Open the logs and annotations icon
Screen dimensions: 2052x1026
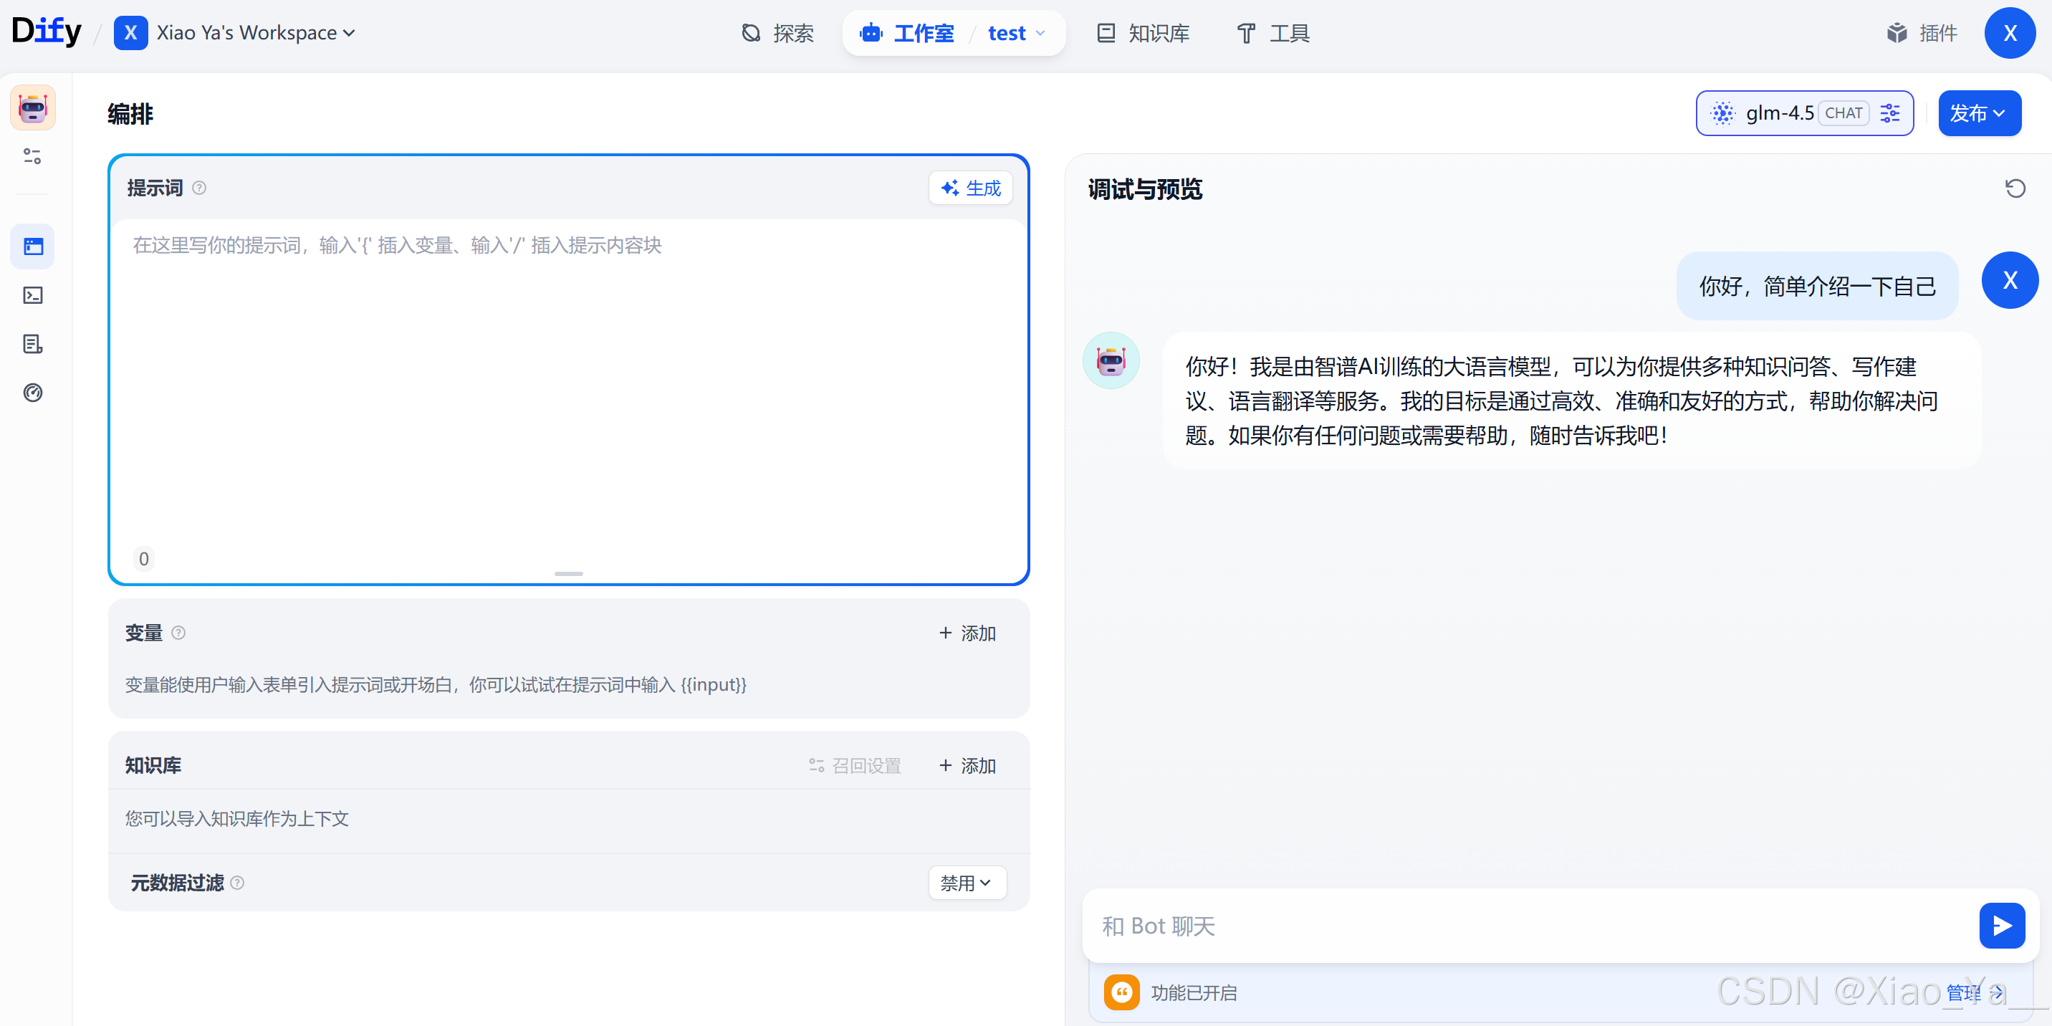coord(33,344)
